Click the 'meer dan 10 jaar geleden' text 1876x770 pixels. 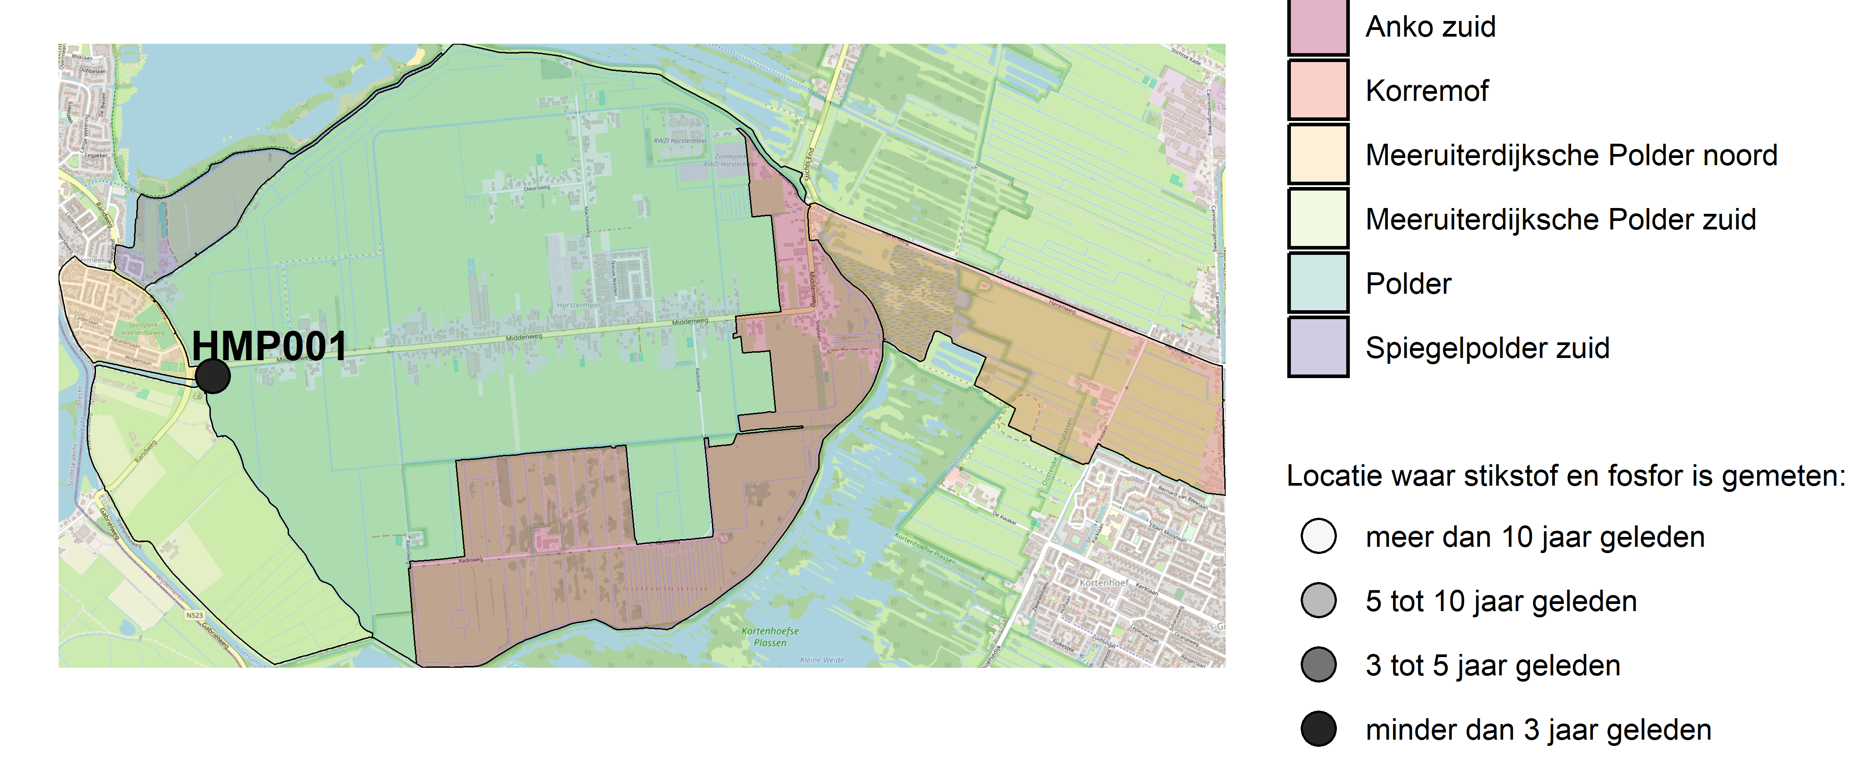click(1535, 538)
